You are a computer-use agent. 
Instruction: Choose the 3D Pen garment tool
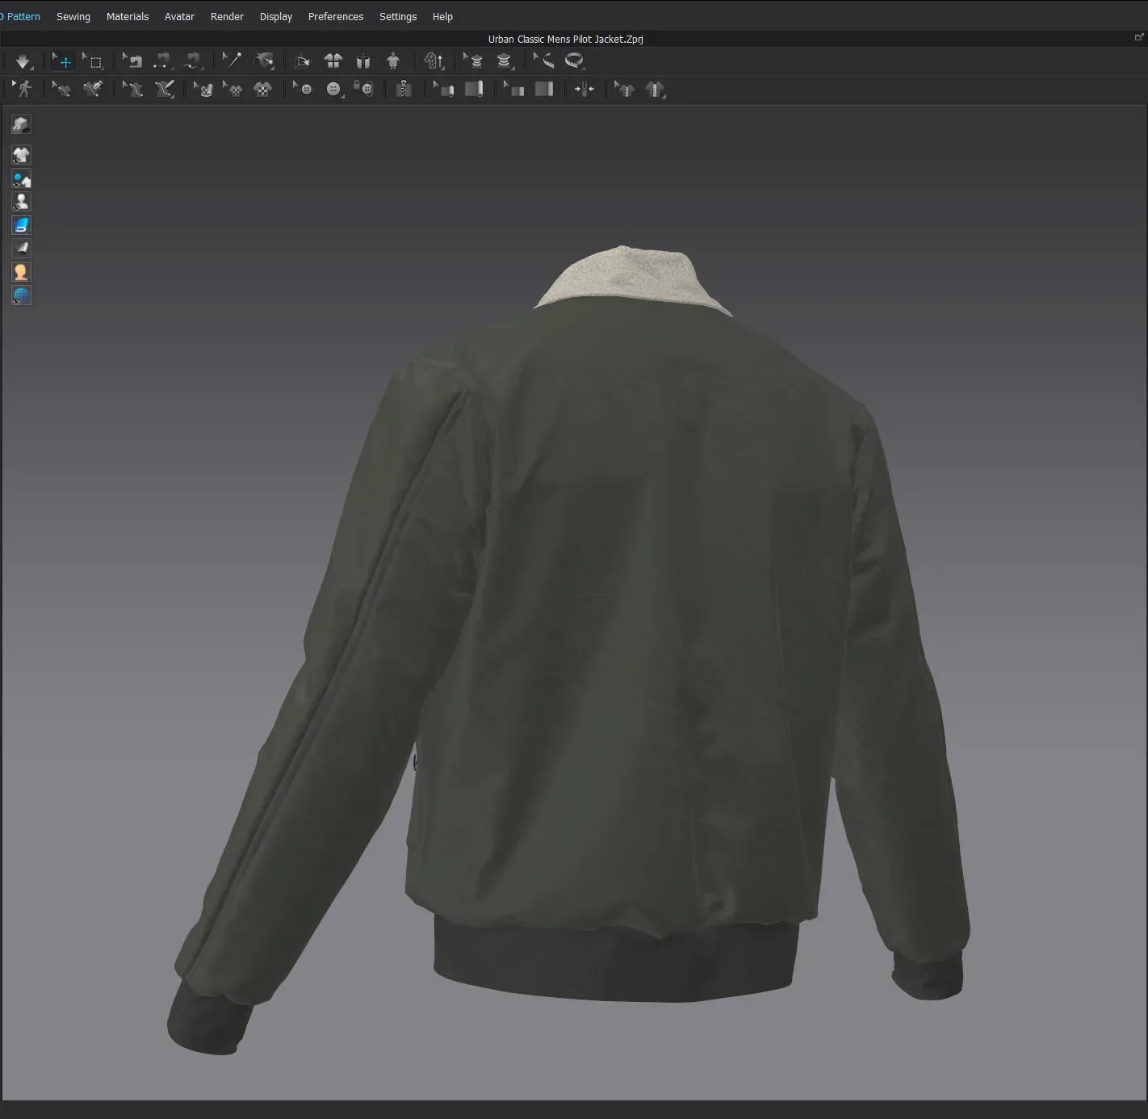(x=93, y=89)
